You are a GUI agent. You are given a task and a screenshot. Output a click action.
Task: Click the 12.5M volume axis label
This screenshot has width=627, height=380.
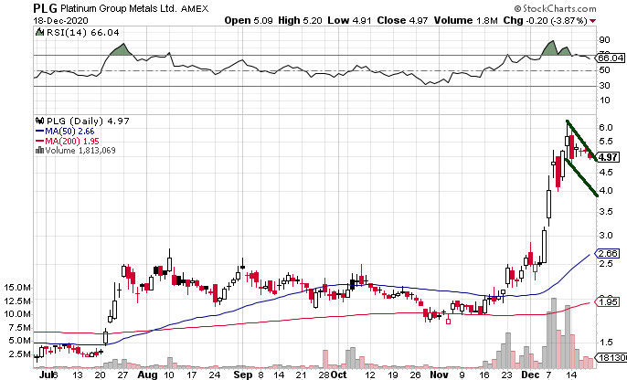coord(17,301)
